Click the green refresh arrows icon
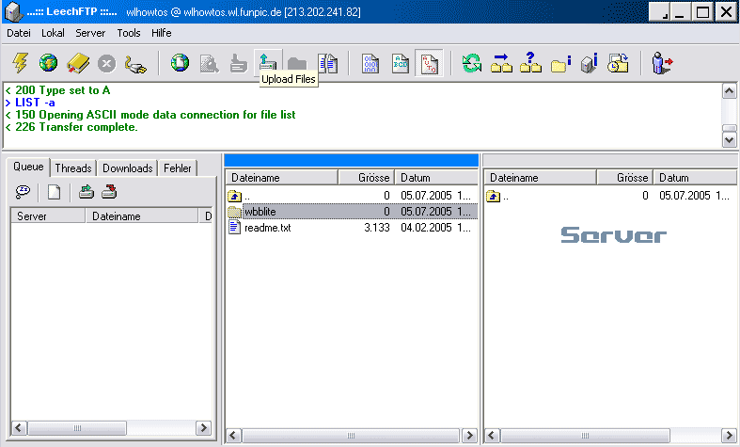The image size is (740, 447). click(471, 63)
